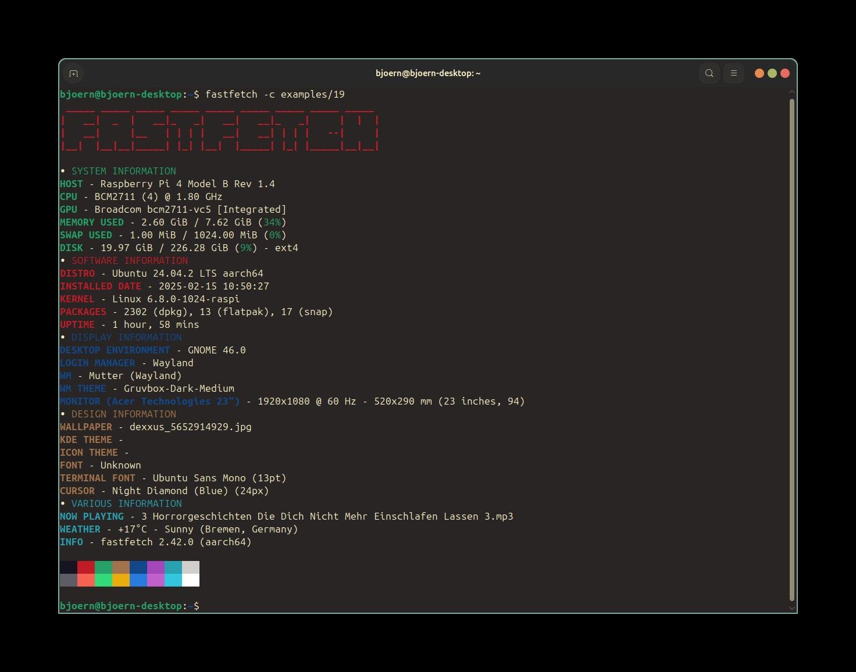Click Ubuntu 24.04.2 LTS aarch64 text
The image size is (856, 672).
[x=188, y=273]
